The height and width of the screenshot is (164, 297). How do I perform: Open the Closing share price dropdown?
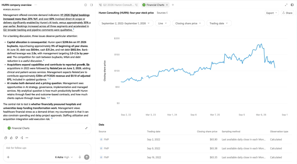coord(188,23)
